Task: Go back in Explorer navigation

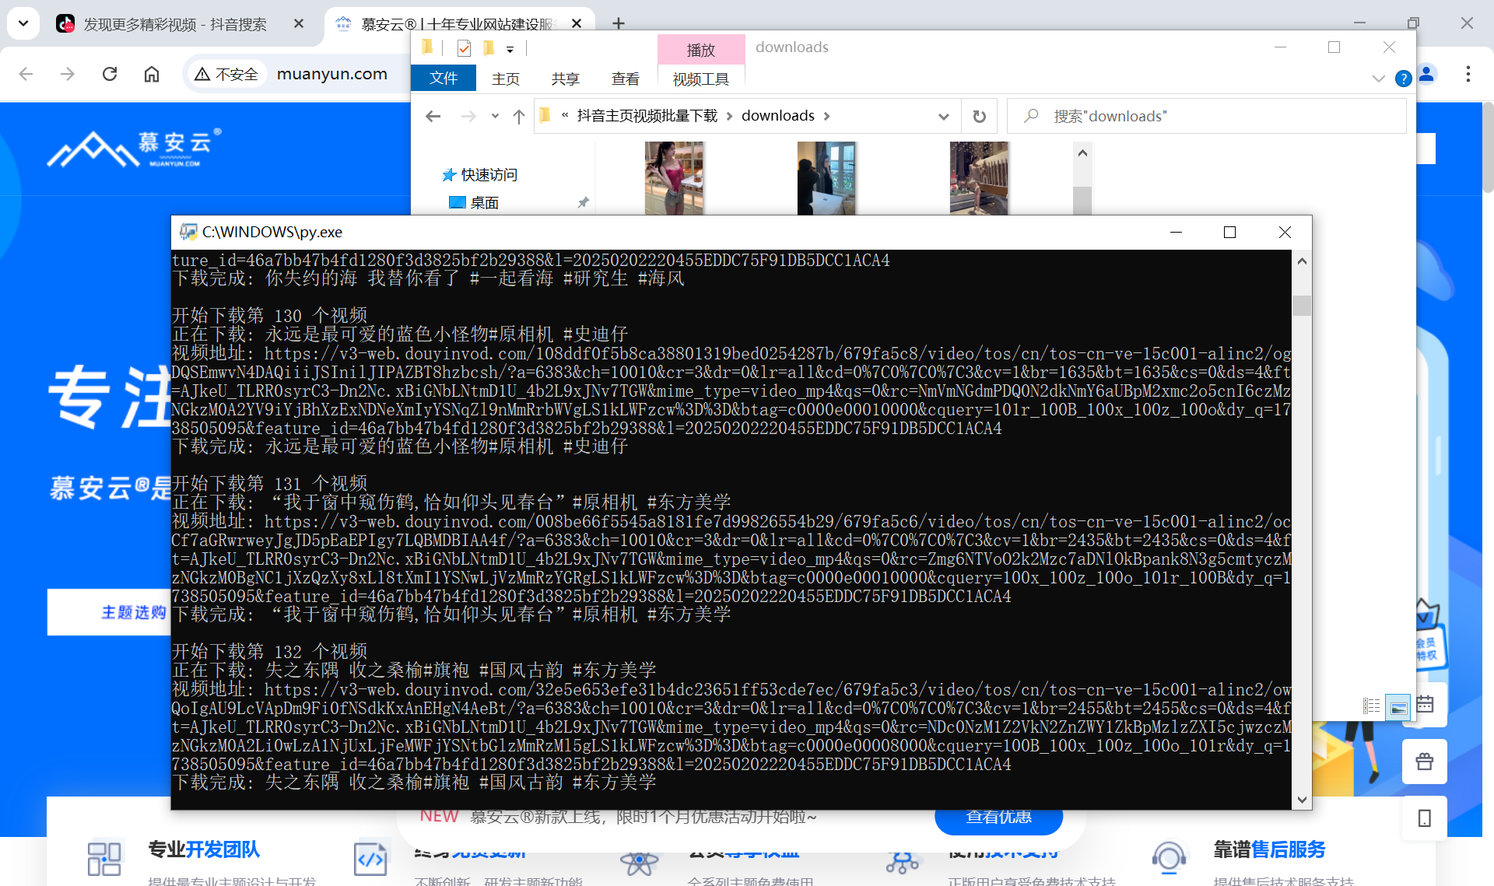Action: point(433,116)
